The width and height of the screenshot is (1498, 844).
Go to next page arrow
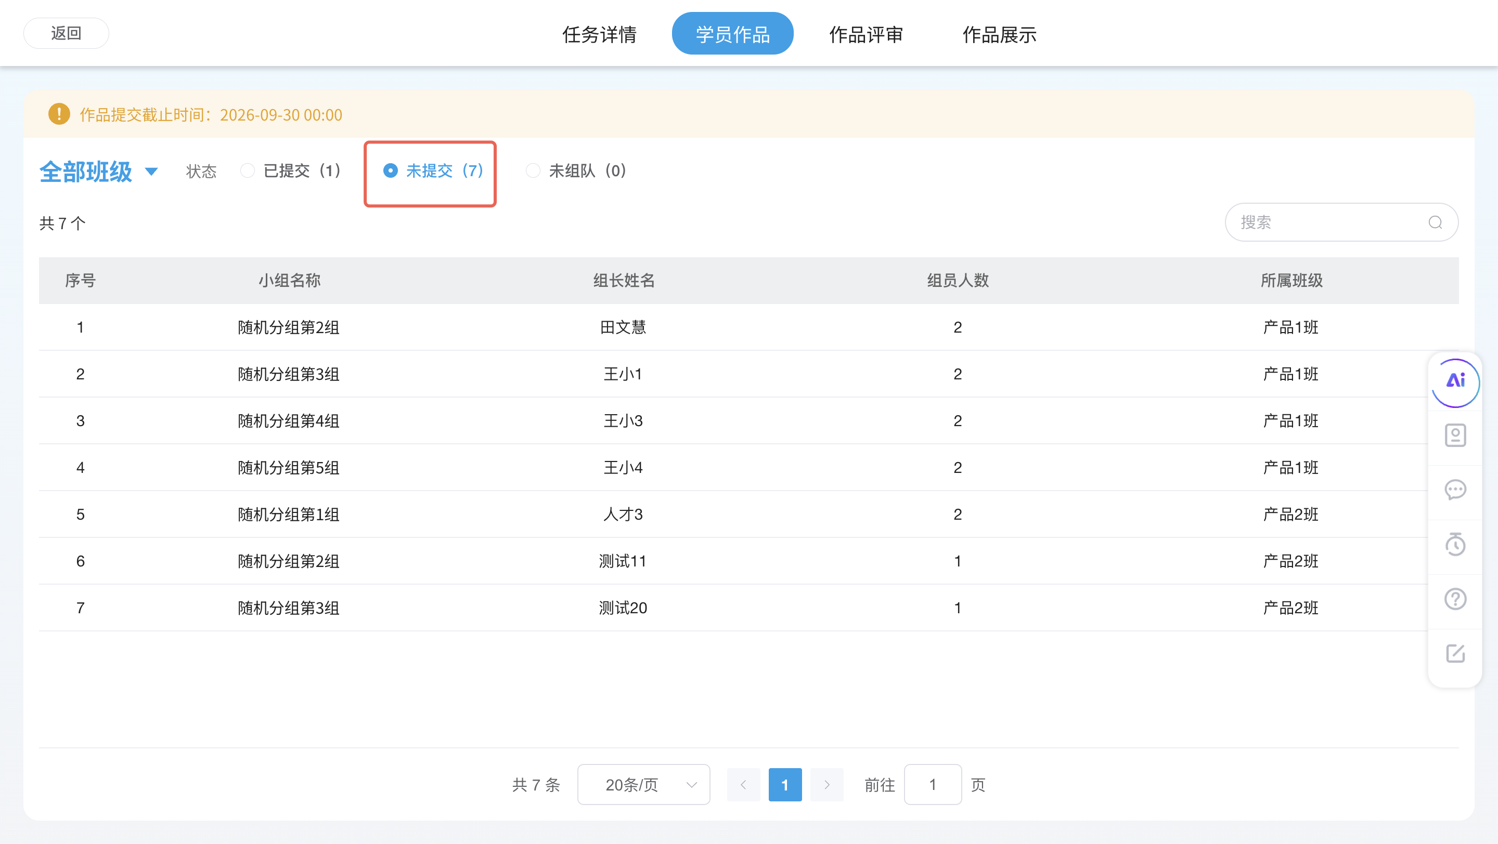(x=827, y=785)
